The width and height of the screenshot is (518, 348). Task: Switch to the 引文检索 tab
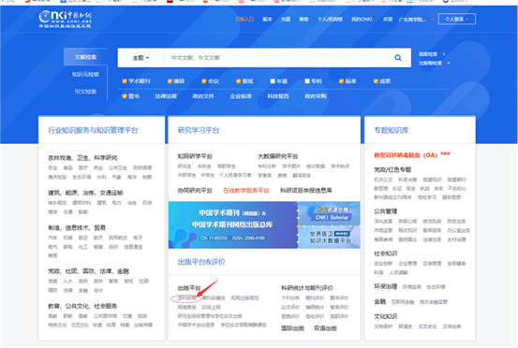tap(85, 92)
